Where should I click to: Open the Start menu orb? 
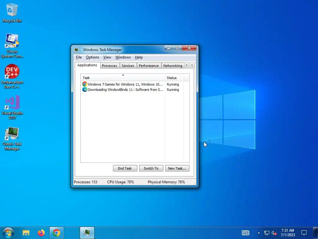(8, 233)
